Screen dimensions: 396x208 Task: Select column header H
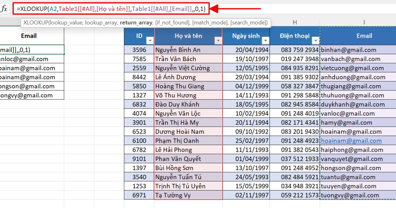(295, 22)
